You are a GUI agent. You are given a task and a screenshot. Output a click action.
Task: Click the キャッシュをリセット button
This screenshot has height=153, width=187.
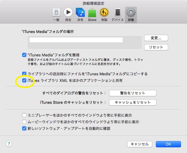coord(133,102)
